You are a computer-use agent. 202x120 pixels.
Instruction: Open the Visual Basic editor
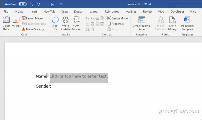click(x=6, y=24)
